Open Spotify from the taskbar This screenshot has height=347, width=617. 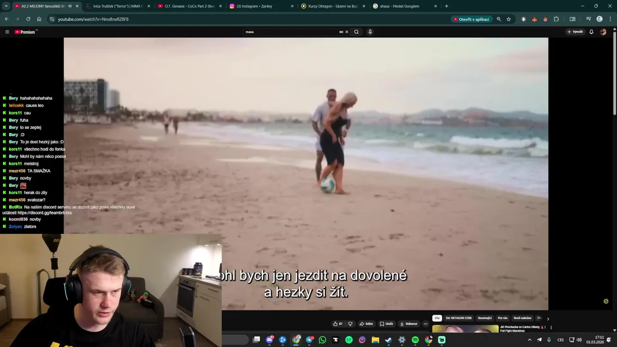(415, 340)
